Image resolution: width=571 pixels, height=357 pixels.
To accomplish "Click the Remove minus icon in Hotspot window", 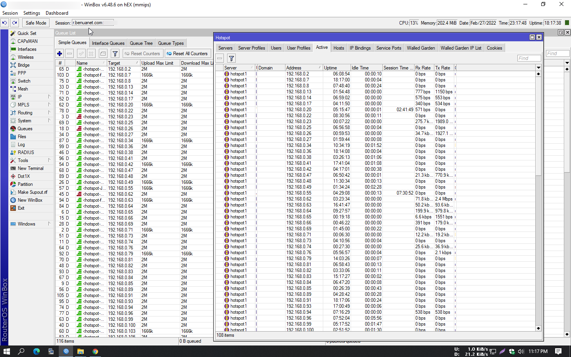I will coord(220,58).
